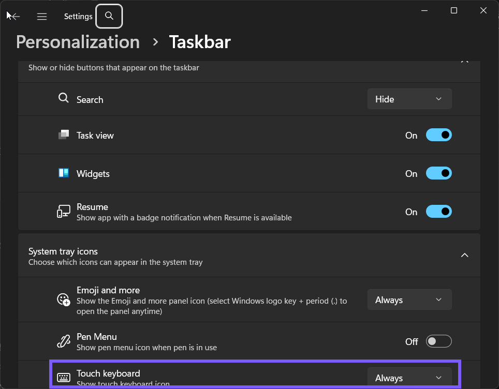
Task: Open the Settings search button
Action: 109,16
